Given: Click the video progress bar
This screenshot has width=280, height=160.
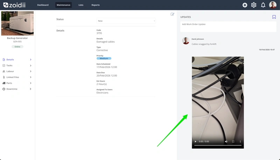Looking at the screenshot, I should 218,145.
